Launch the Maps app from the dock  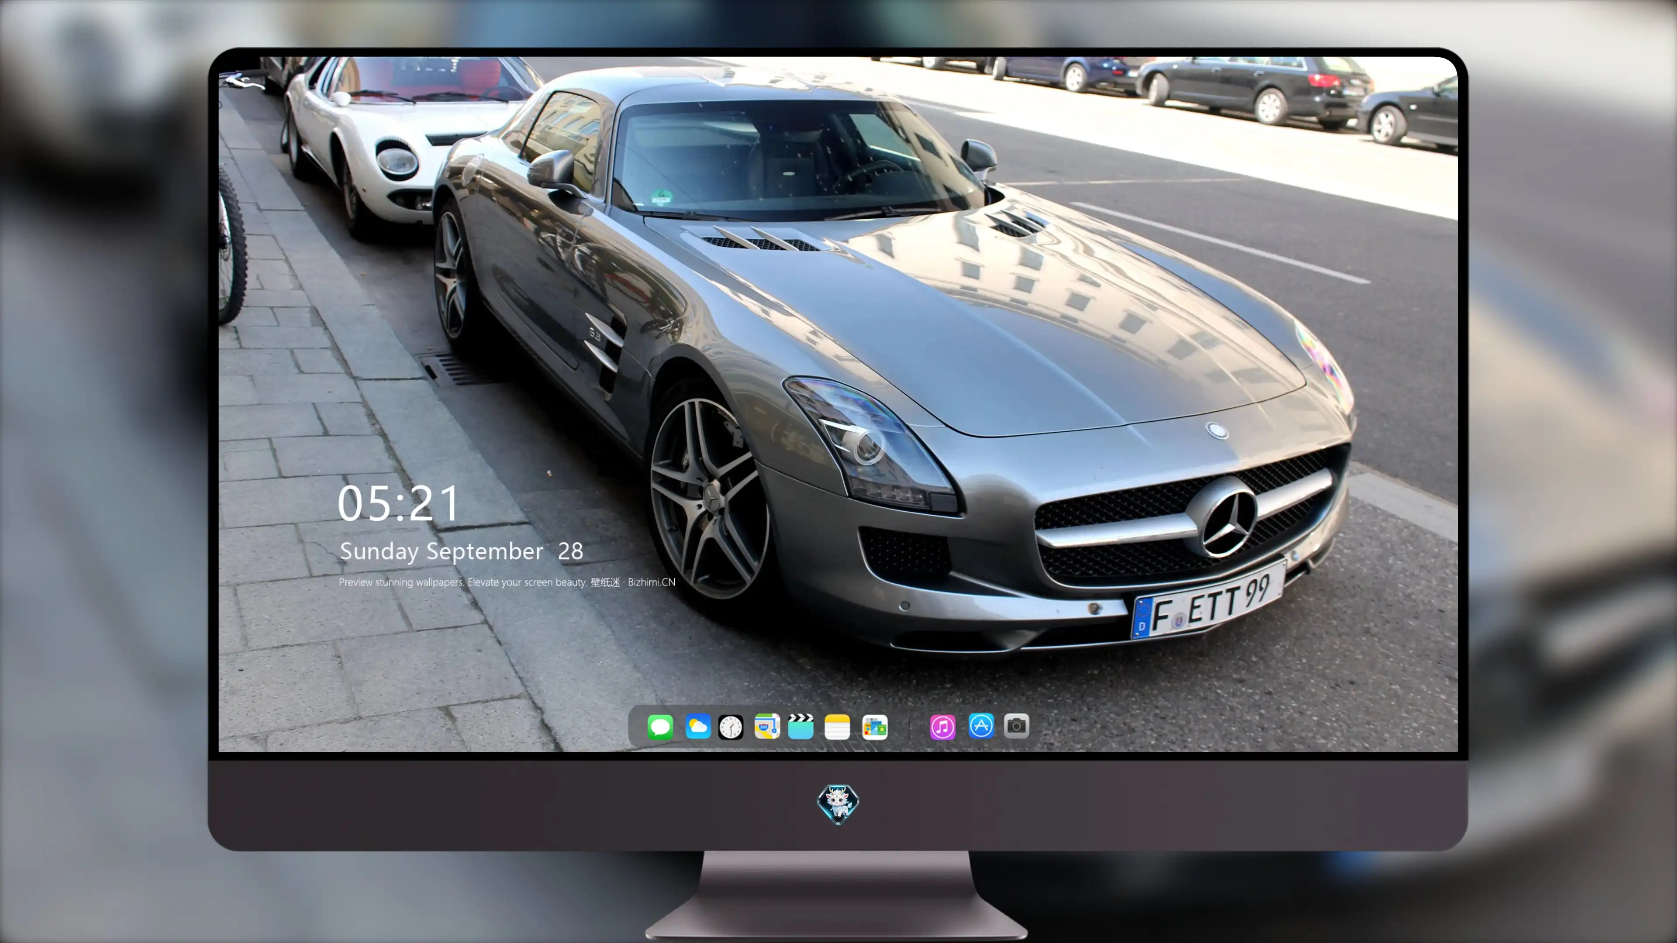(767, 726)
